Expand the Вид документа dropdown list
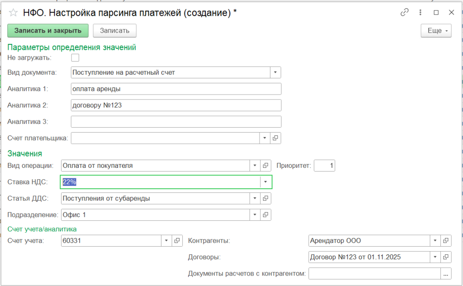 click(x=275, y=72)
